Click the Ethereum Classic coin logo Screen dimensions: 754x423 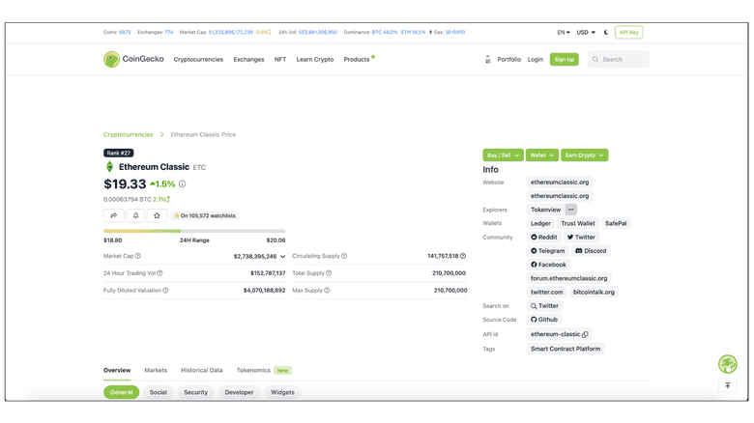click(109, 167)
